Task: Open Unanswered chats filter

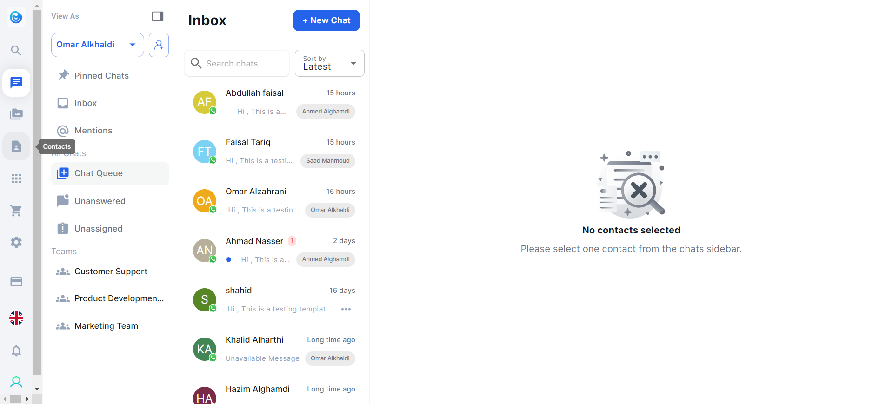Action: pos(100,201)
